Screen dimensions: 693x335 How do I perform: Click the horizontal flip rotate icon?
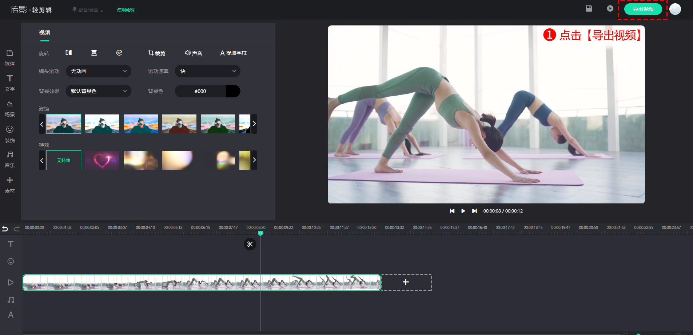click(x=68, y=53)
